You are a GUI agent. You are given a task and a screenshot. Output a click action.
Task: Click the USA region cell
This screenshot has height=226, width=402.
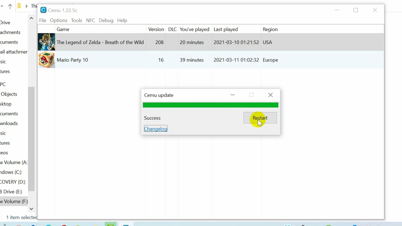[x=267, y=42]
